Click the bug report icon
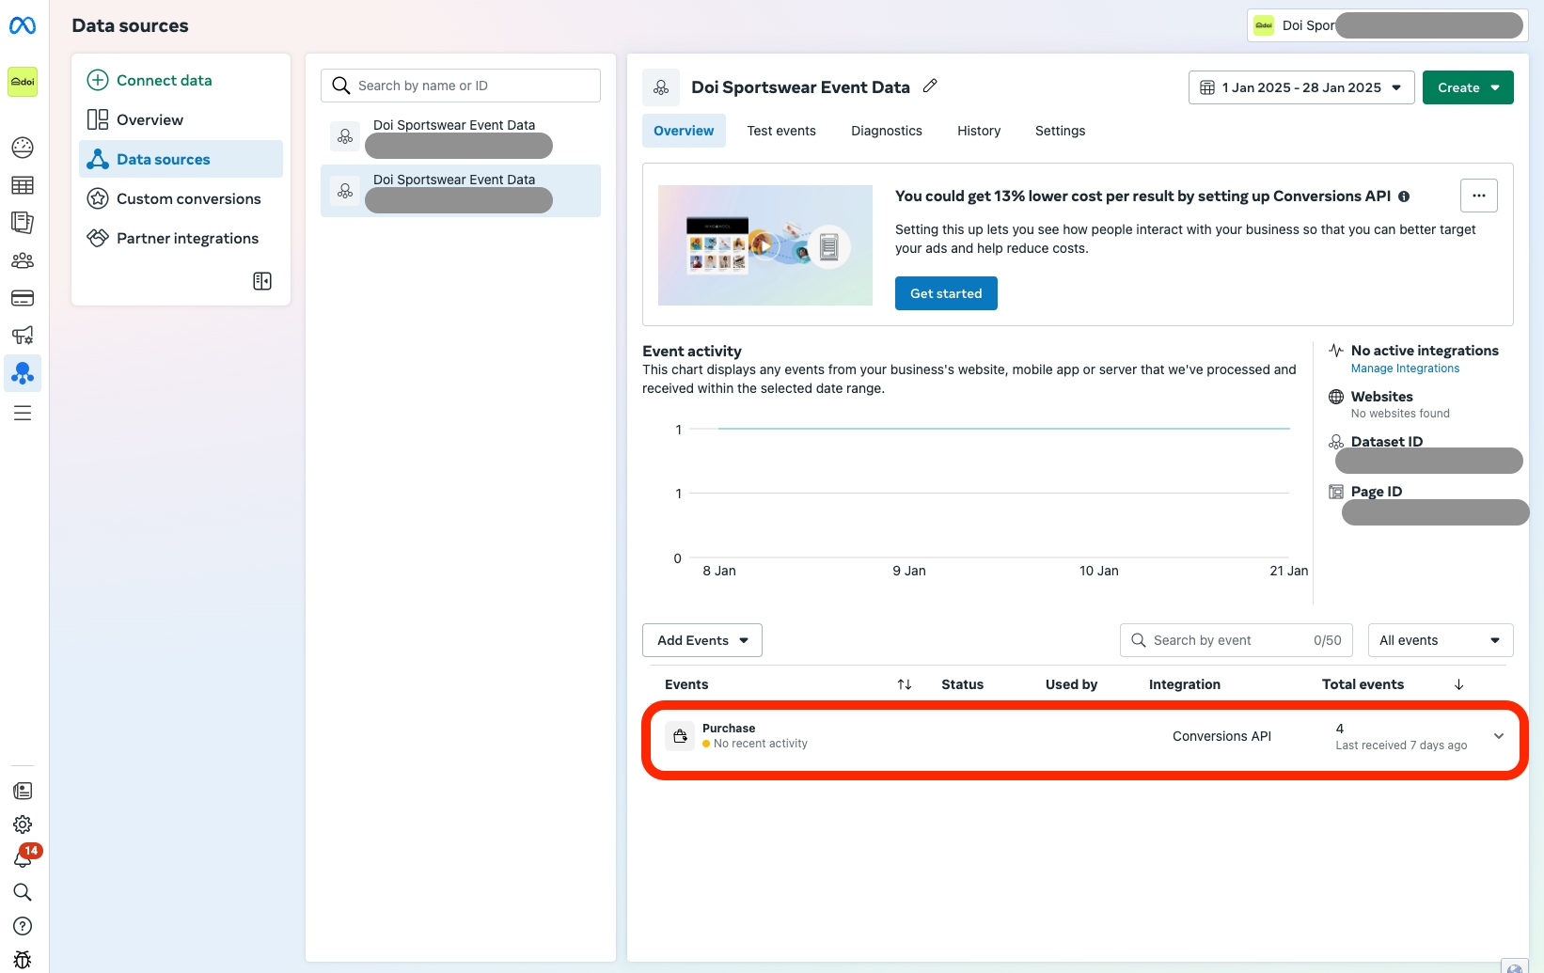The height and width of the screenshot is (973, 1544). click(23, 959)
